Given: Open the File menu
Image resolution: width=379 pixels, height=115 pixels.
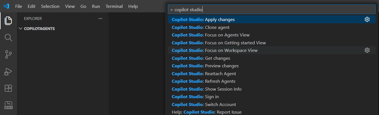Looking at the screenshot, I should pos(19,6).
